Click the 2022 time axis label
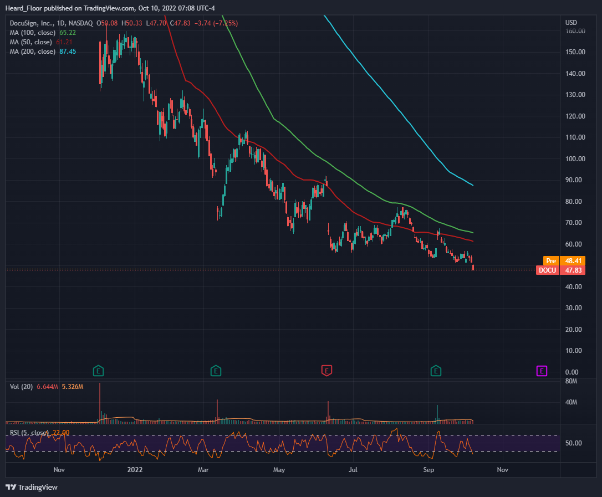Screen dimensions: 602x497 [135, 470]
